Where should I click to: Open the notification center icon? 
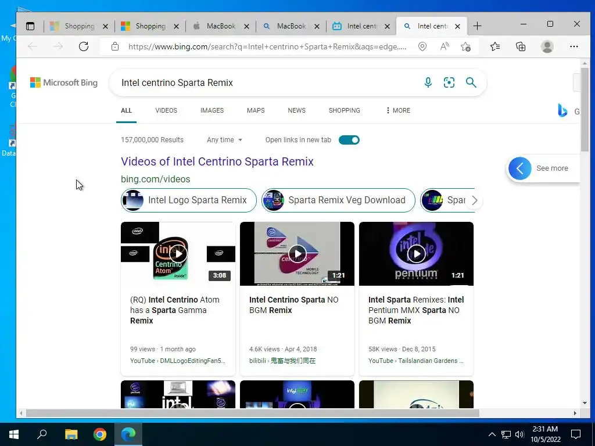coord(576,434)
